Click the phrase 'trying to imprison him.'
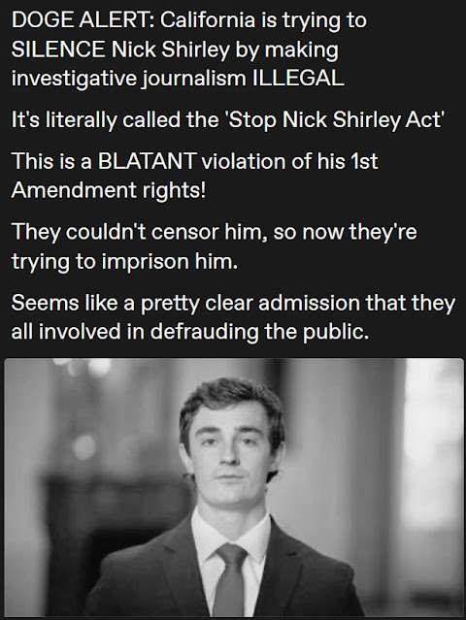Image resolution: width=466 pixels, height=620 pixels. click(x=124, y=261)
